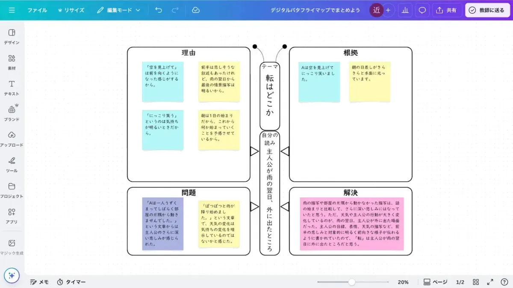Adjust the zoom slider at the bottom

tap(351, 282)
